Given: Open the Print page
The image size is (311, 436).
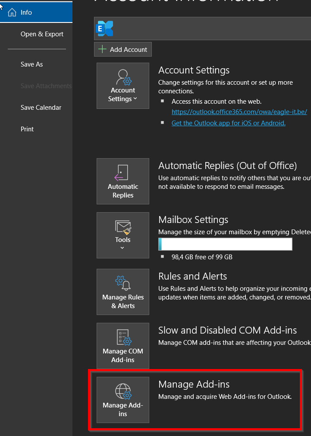Looking at the screenshot, I should point(27,129).
